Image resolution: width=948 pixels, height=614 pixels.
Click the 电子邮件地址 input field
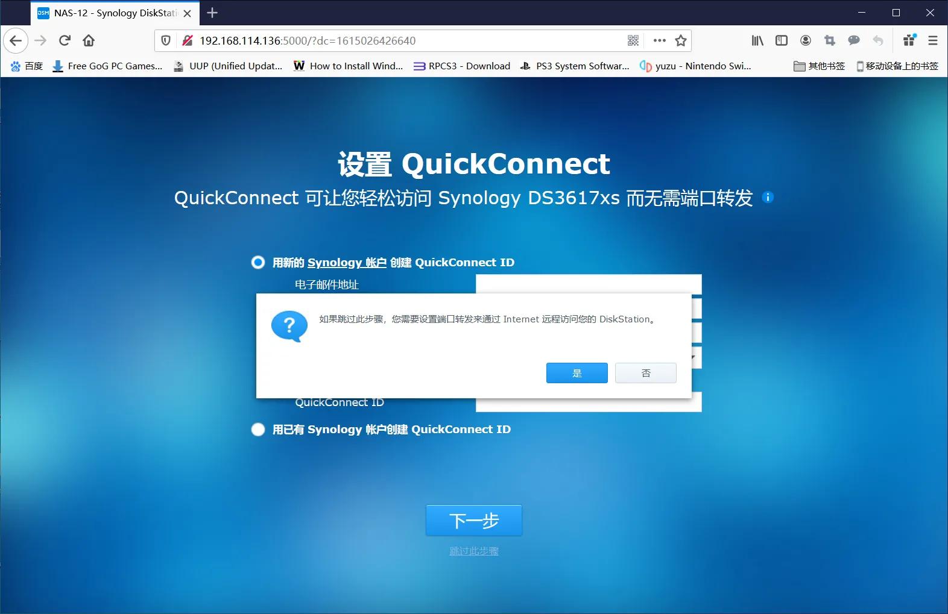[589, 284]
